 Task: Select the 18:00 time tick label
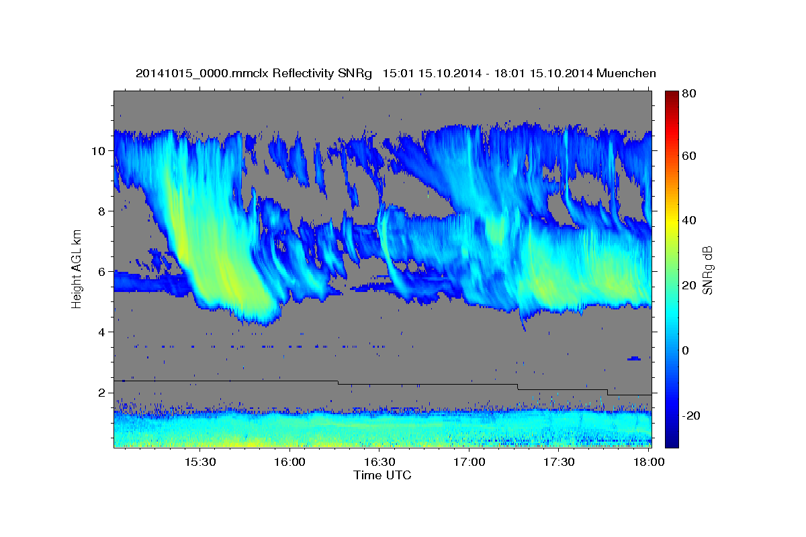coord(649,462)
